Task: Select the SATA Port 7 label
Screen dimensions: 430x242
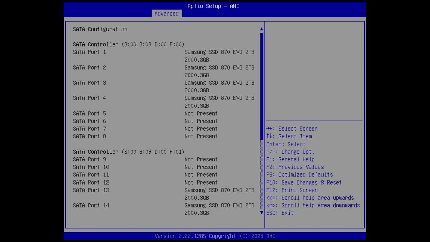Action: pyautogui.click(x=89, y=129)
